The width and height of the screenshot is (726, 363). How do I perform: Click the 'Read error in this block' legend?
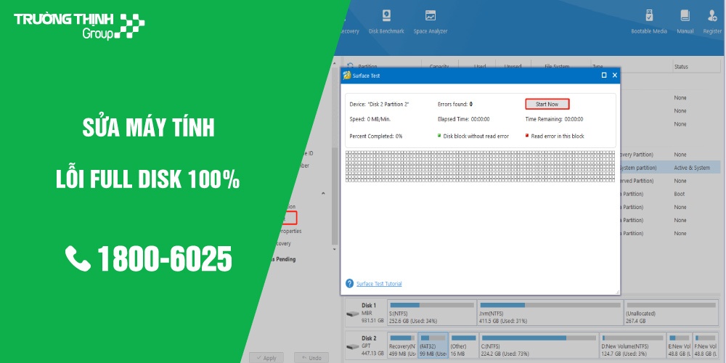coord(555,136)
